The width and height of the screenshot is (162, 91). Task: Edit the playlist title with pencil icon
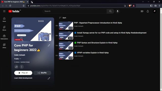49,45
